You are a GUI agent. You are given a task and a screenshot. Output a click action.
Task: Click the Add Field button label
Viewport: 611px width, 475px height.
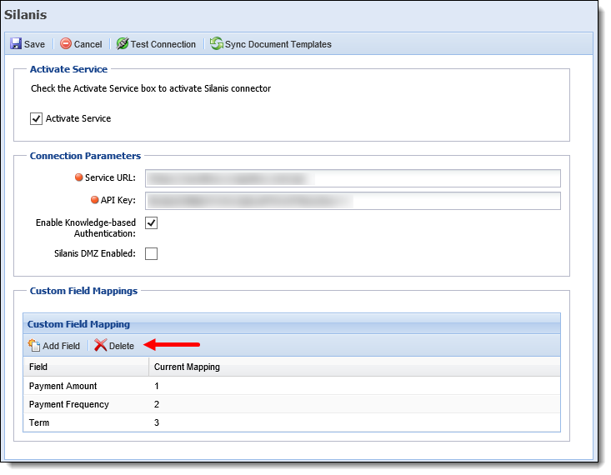[x=61, y=346]
